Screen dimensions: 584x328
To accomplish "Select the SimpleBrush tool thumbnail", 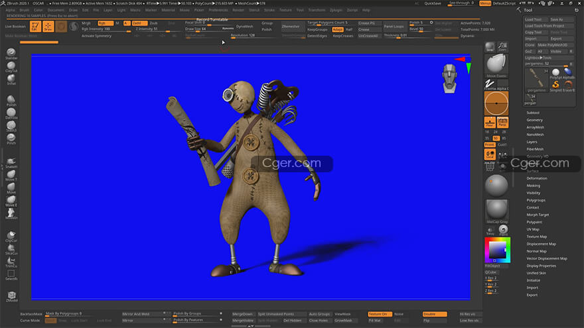I will pos(555,85).
